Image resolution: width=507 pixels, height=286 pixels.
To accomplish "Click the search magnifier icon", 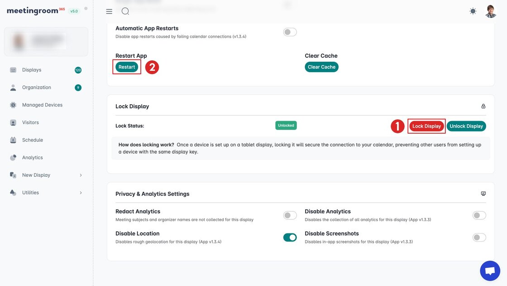I will point(125,11).
